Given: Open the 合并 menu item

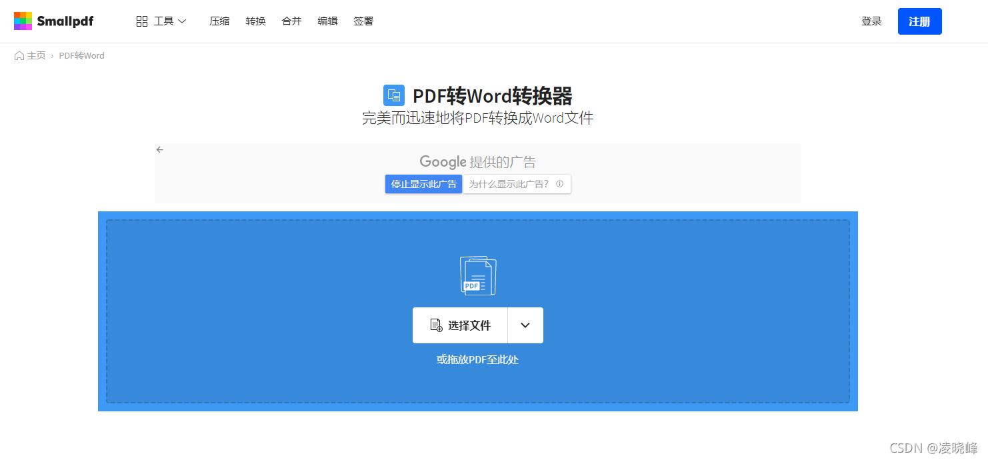Looking at the screenshot, I should pos(291,21).
